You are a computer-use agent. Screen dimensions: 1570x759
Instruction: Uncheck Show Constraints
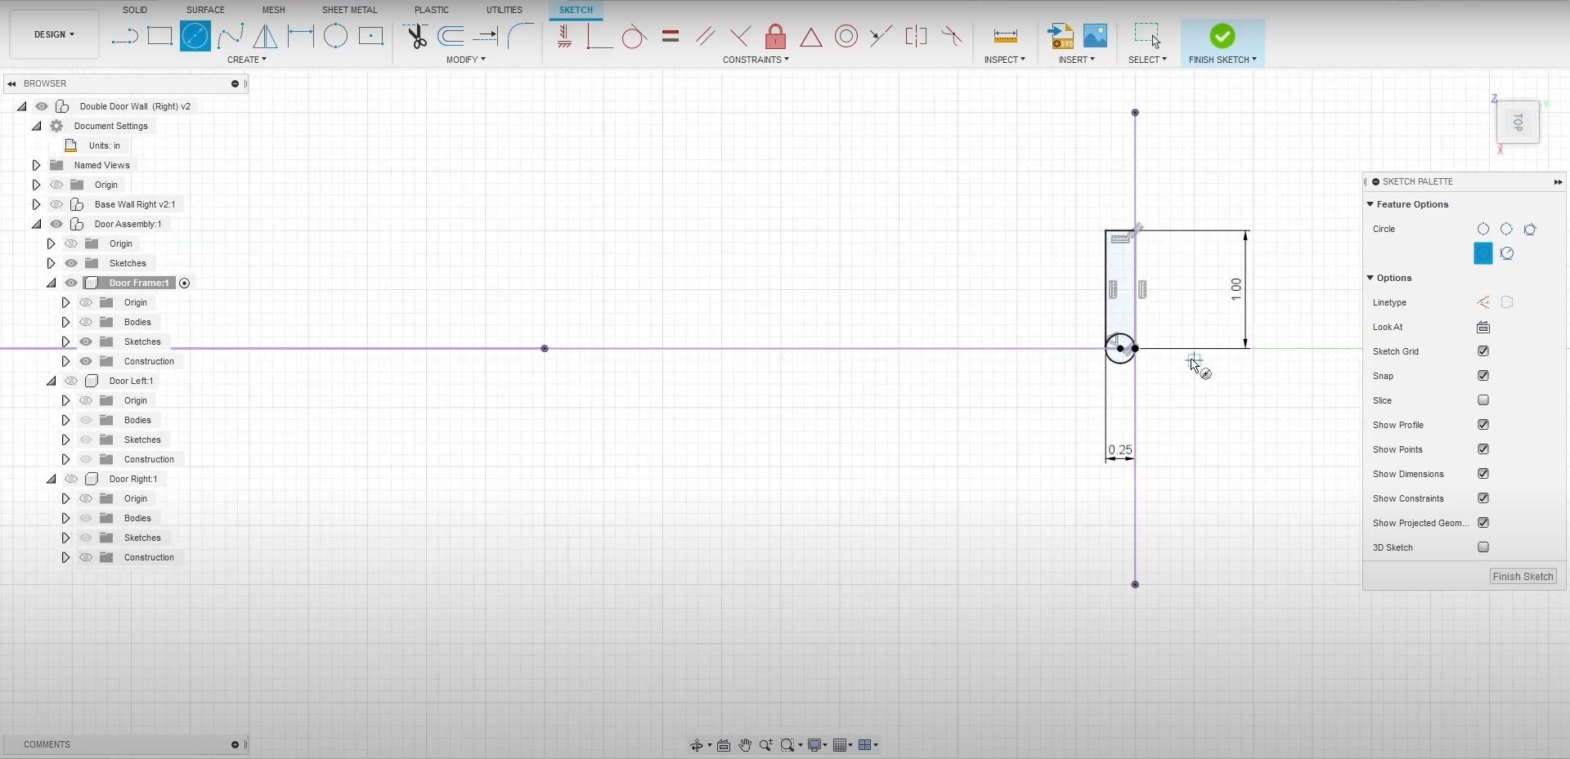tap(1483, 498)
